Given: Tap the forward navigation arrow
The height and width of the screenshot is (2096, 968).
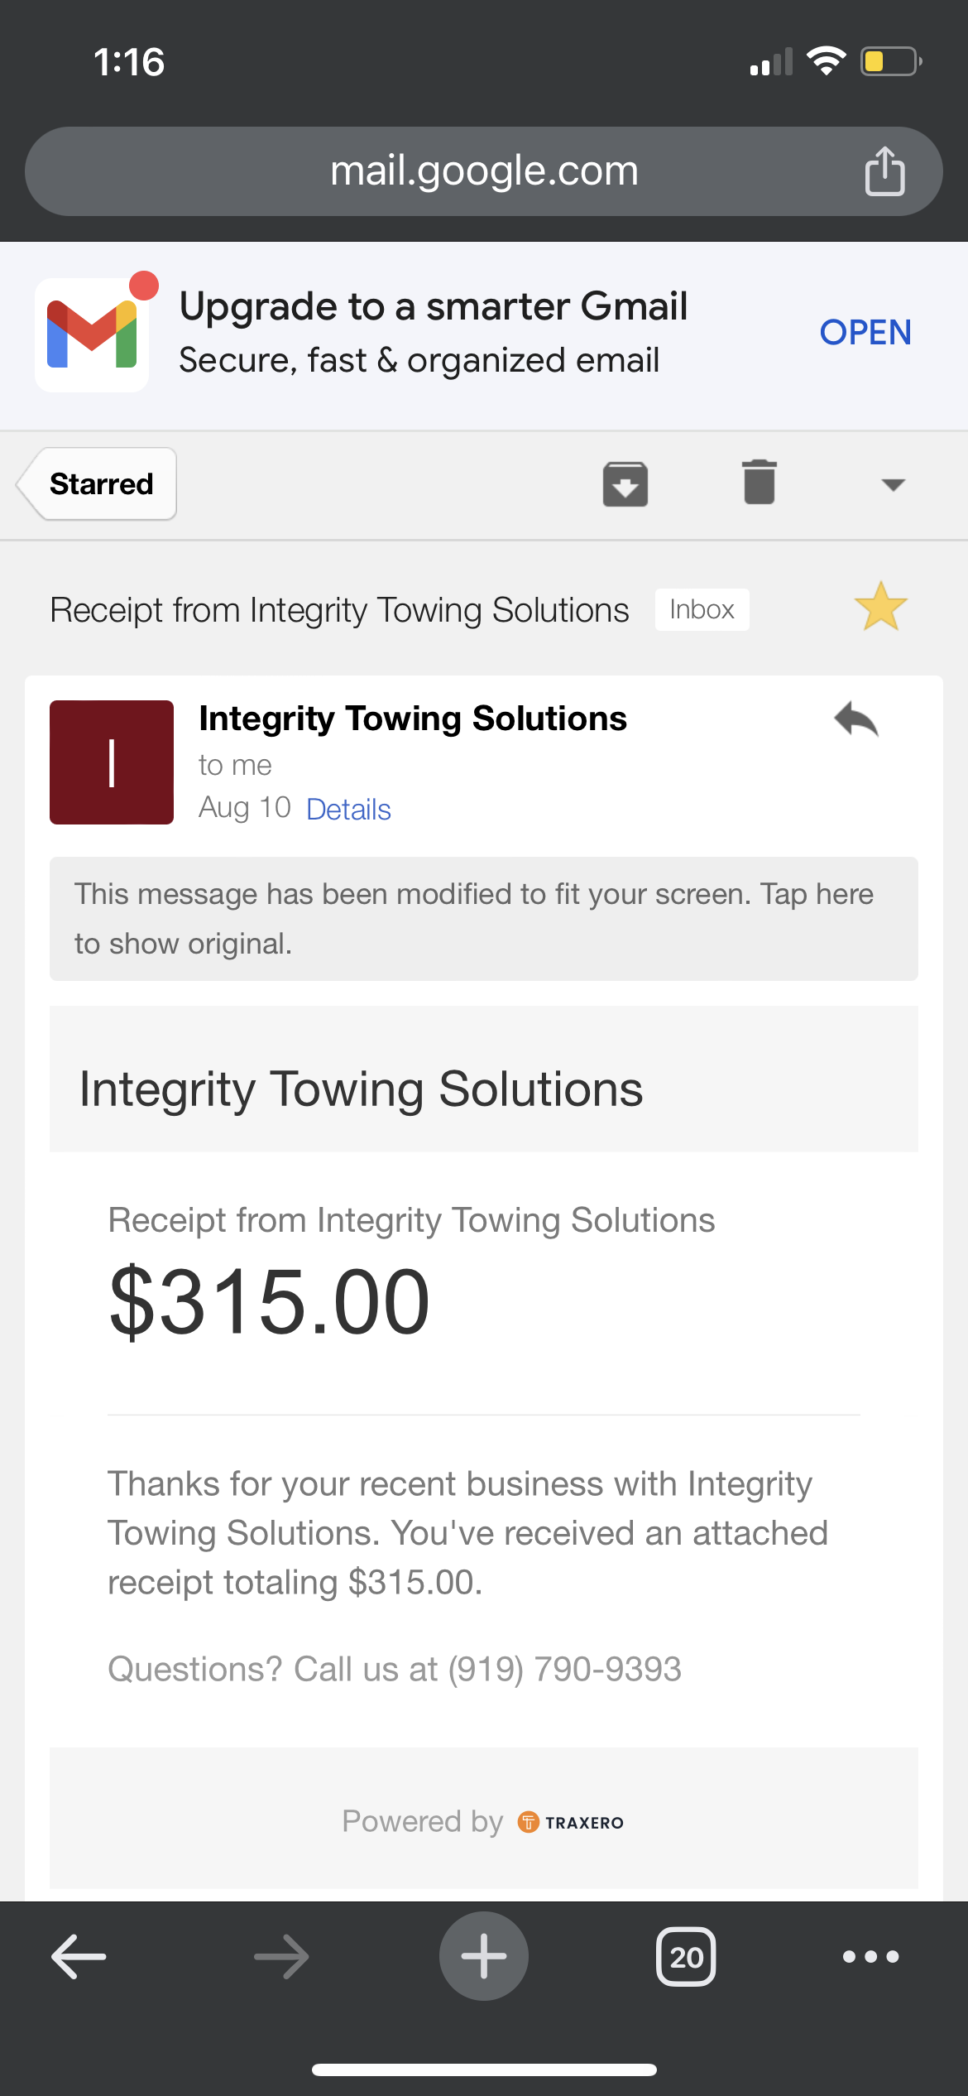Looking at the screenshot, I should point(281,1957).
